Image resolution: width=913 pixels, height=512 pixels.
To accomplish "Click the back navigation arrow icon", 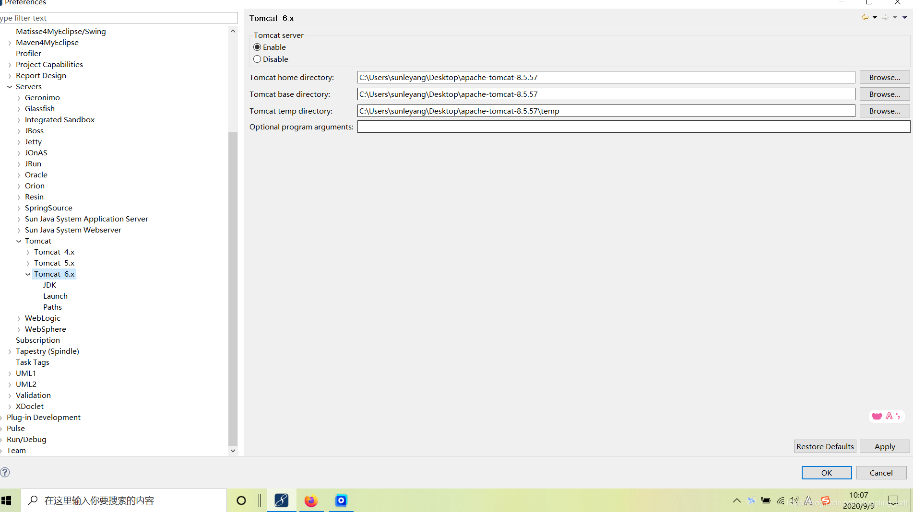I will coord(865,18).
